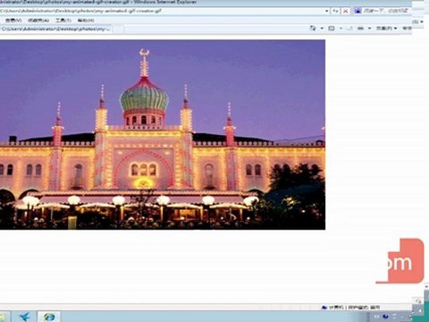Switch to Internet Explorer on the taskbar

(x=49, y=317)
